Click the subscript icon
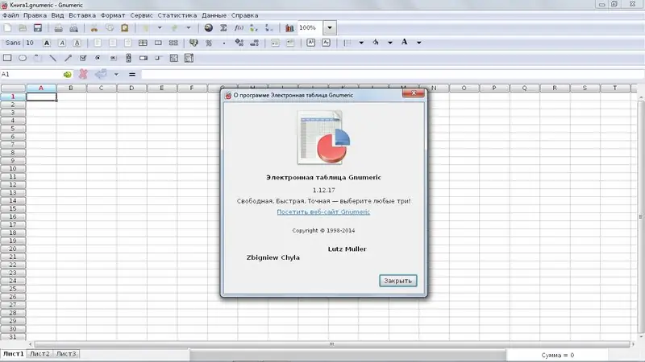 coord(327,43)
